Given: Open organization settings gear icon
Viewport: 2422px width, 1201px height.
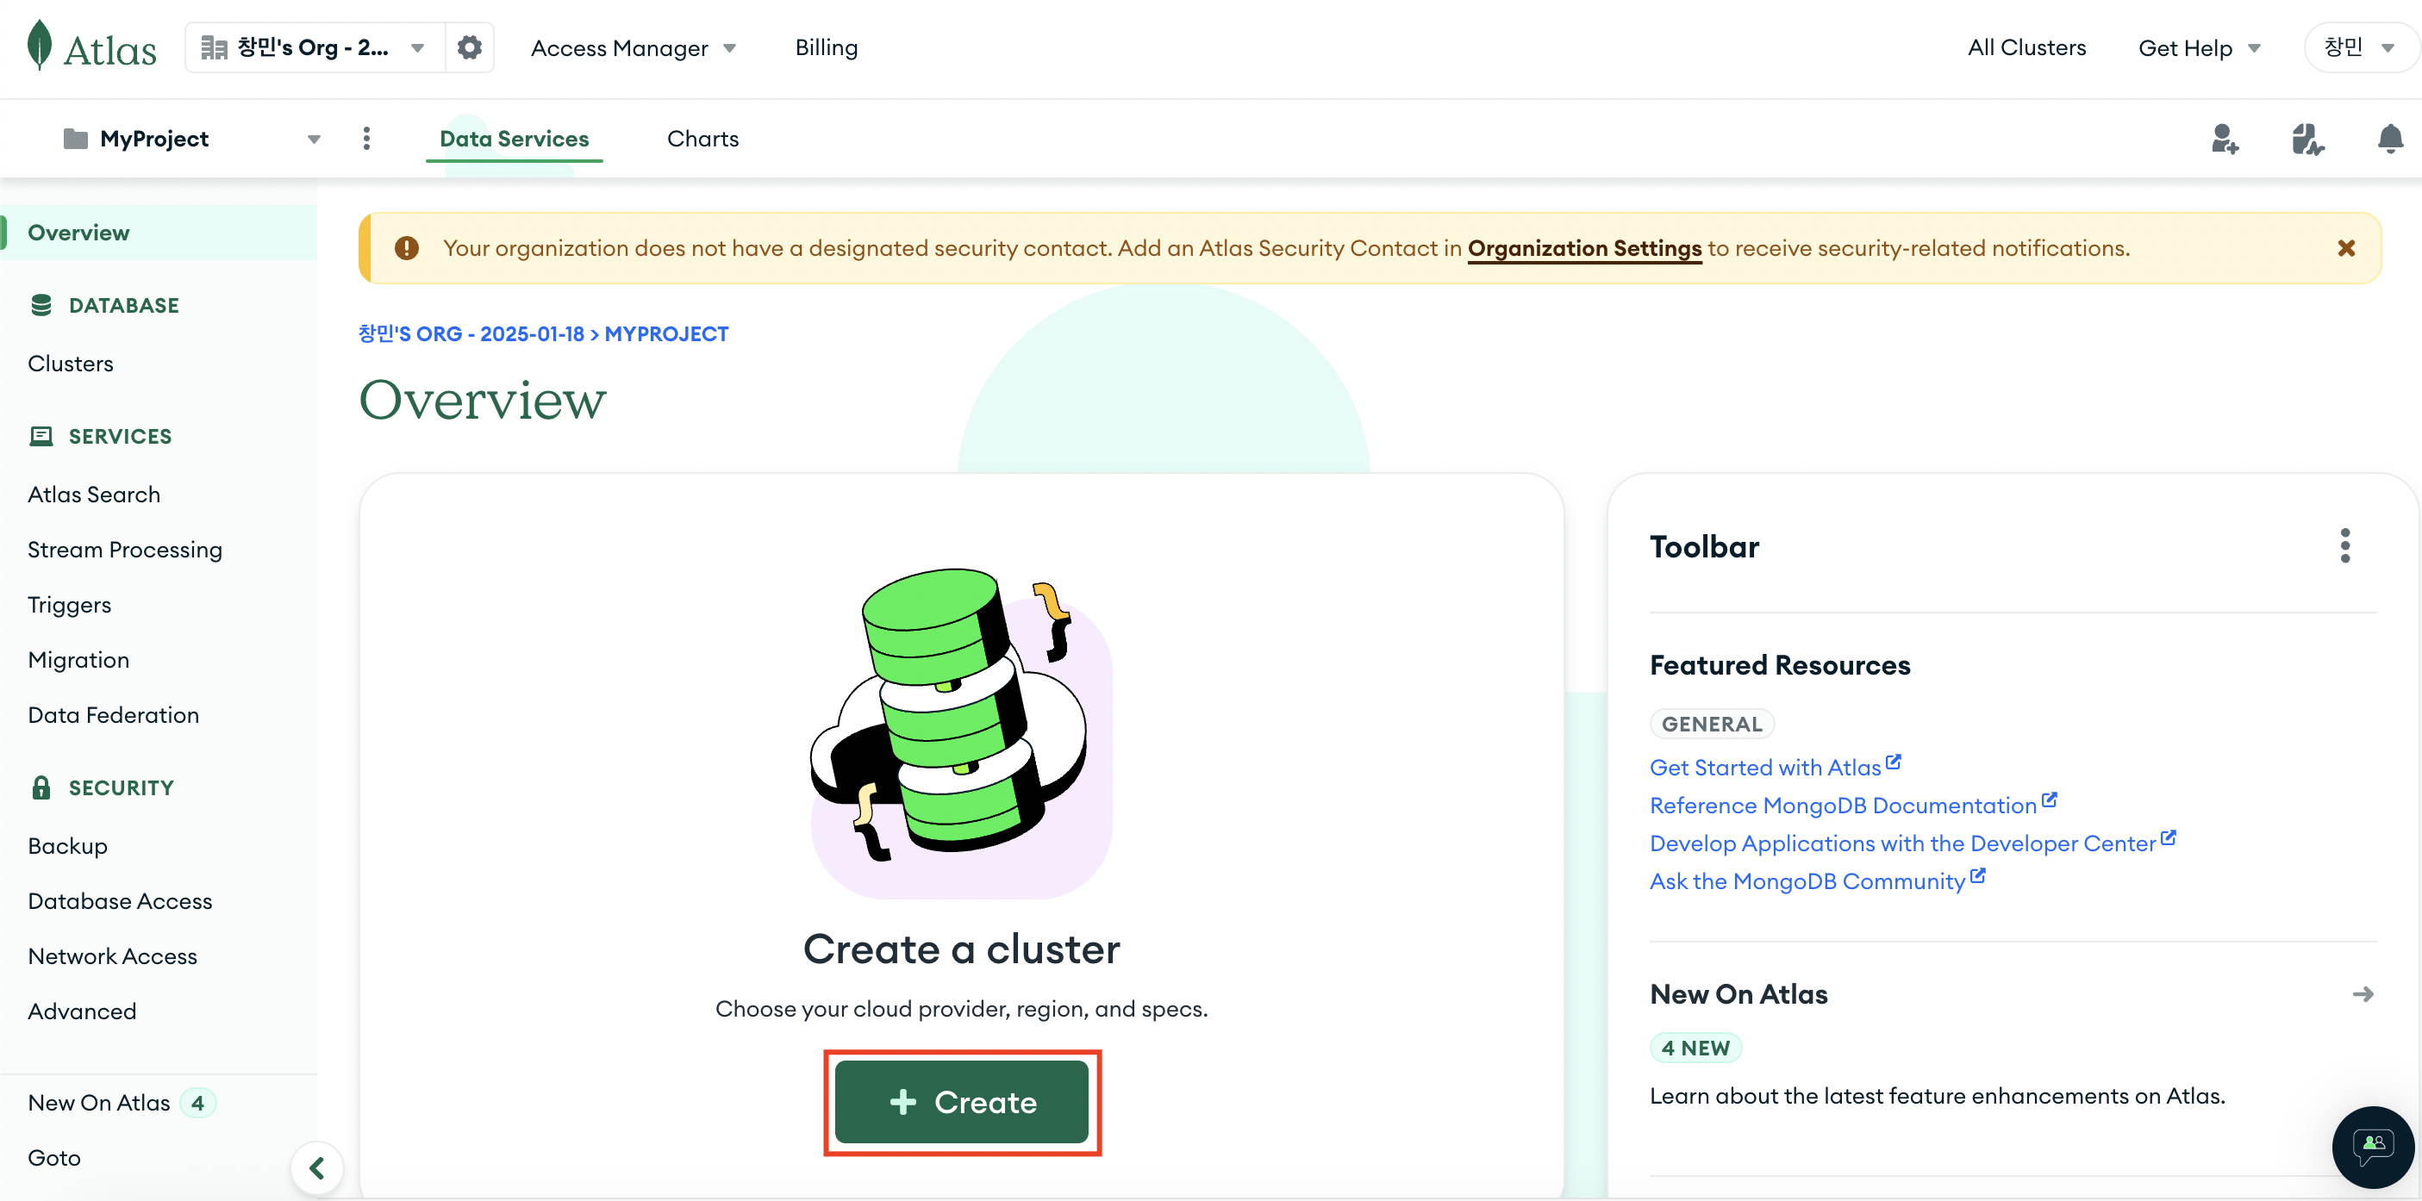Looking at the screenshot, I should [x=469, y=47].
